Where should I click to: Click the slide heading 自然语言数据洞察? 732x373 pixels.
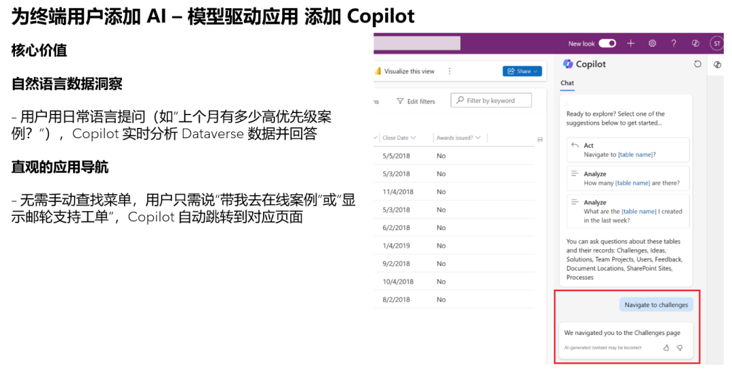(66, 84)
